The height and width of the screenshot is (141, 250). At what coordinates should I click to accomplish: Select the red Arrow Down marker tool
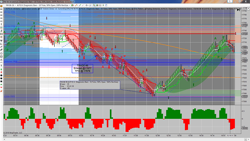click(1, 72)
